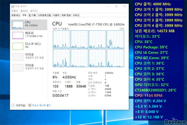Screen dimensions: 187x125
Task: Select the 디스크 0(C:) item
Action: [x=29, y=46]
